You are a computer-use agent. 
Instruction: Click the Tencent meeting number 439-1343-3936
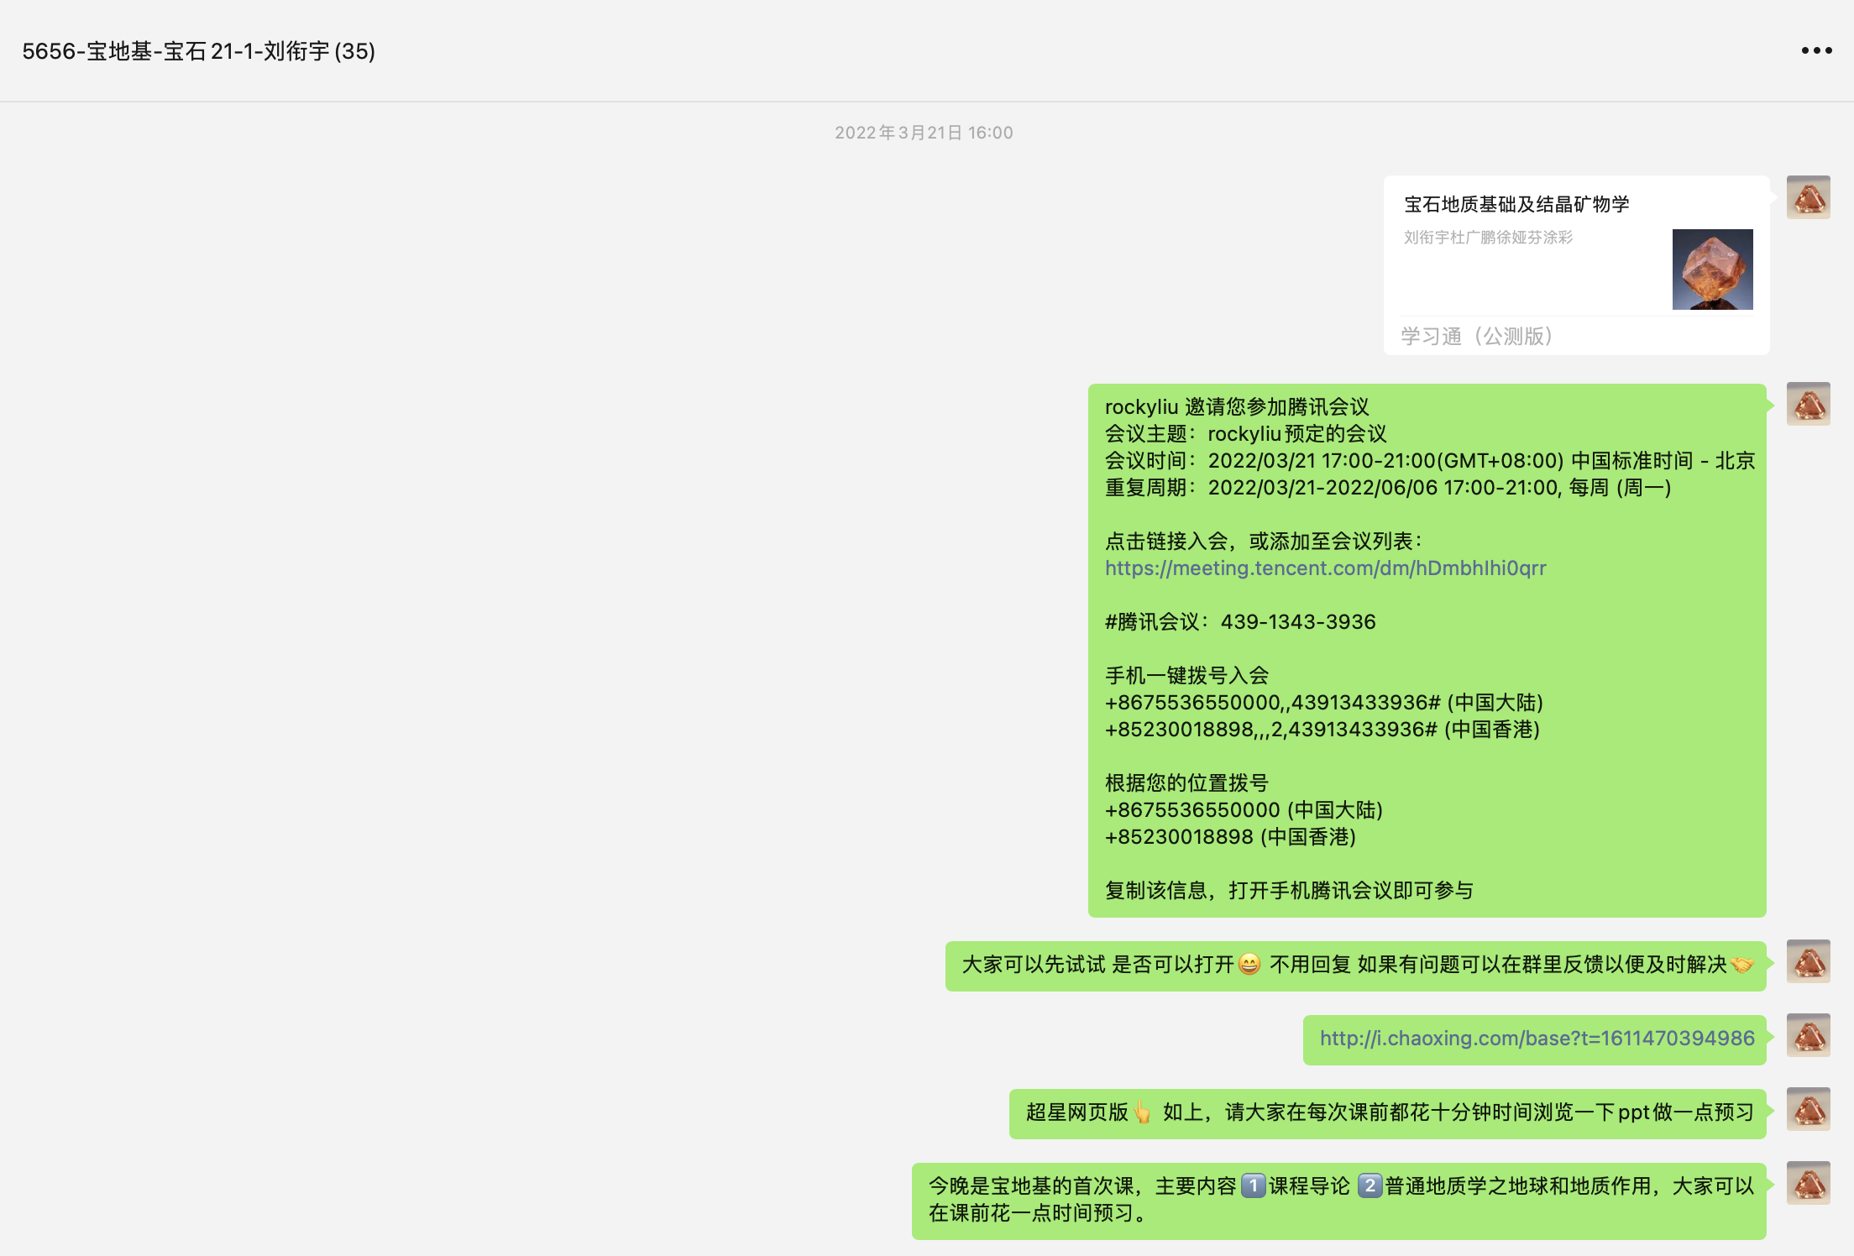[1297, 622]
